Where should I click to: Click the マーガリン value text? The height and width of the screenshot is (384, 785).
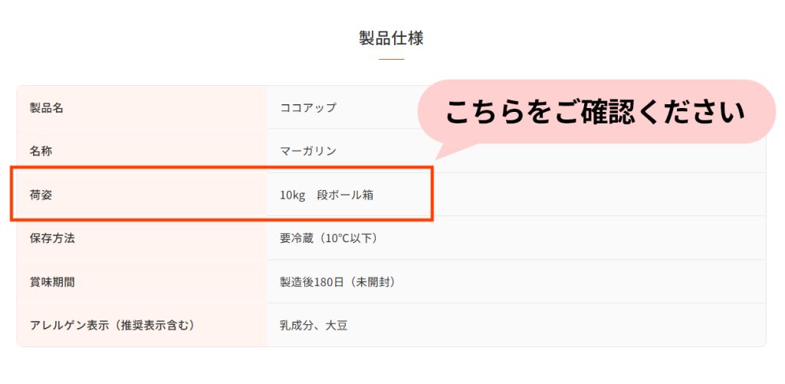pos(308,151)
